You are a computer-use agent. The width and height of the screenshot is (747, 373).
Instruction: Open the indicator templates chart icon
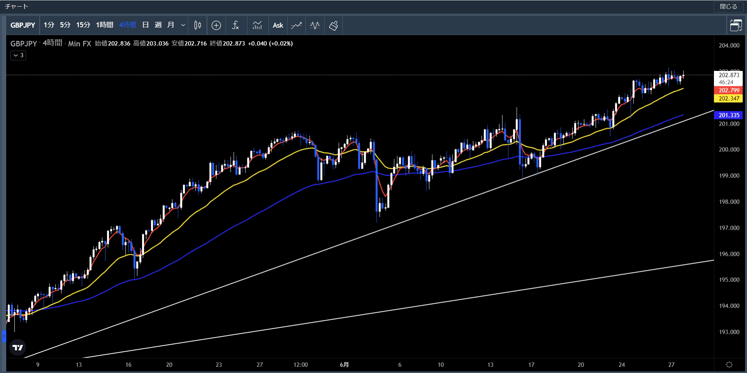pyautogui.click(x=257, y=25)
